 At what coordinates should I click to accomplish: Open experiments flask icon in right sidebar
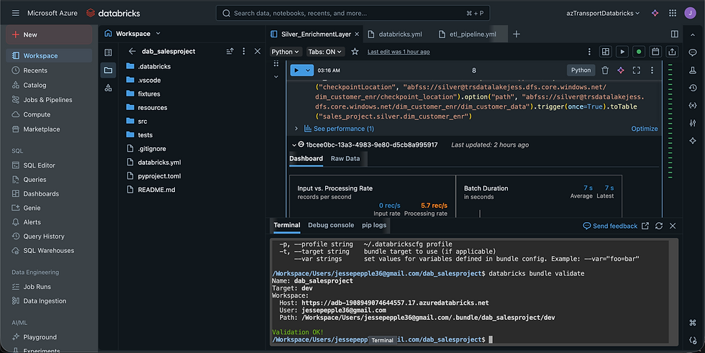point(692,70)
